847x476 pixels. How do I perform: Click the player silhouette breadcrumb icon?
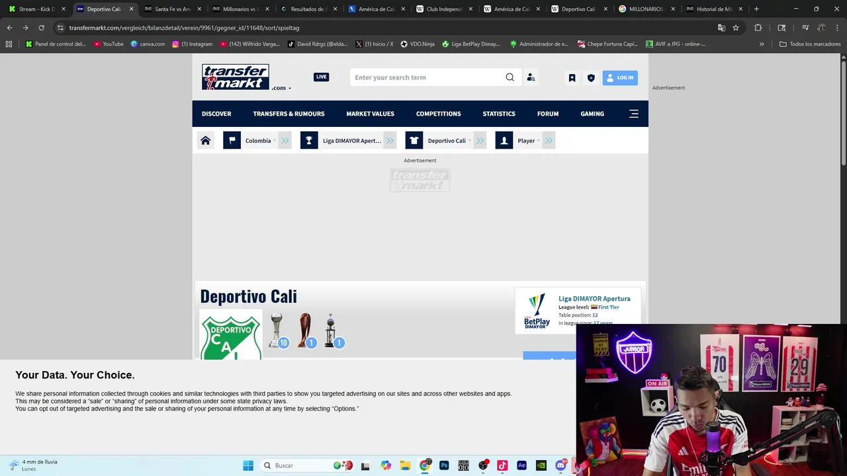click(x=504, y=140)
